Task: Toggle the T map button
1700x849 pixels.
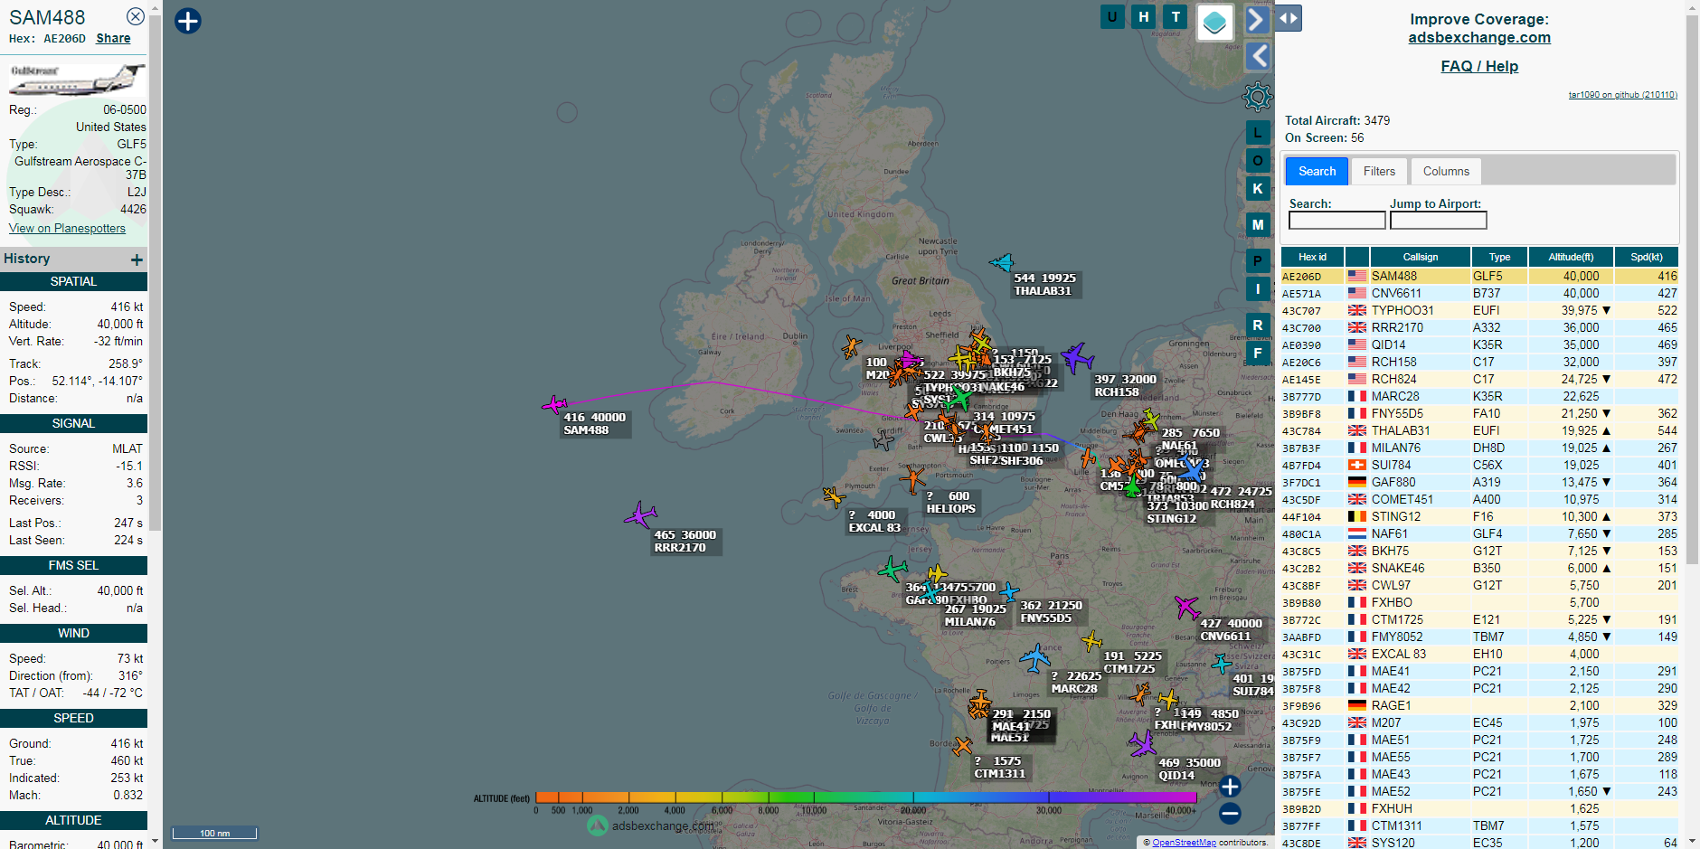Action: 1176,16
